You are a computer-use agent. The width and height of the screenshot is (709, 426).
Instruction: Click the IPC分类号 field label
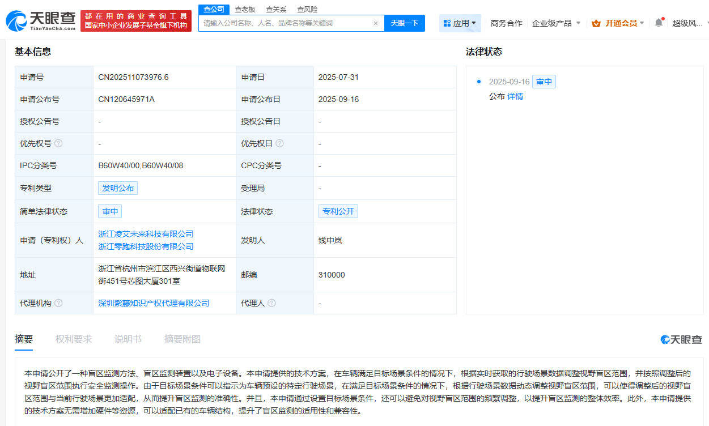39,165
